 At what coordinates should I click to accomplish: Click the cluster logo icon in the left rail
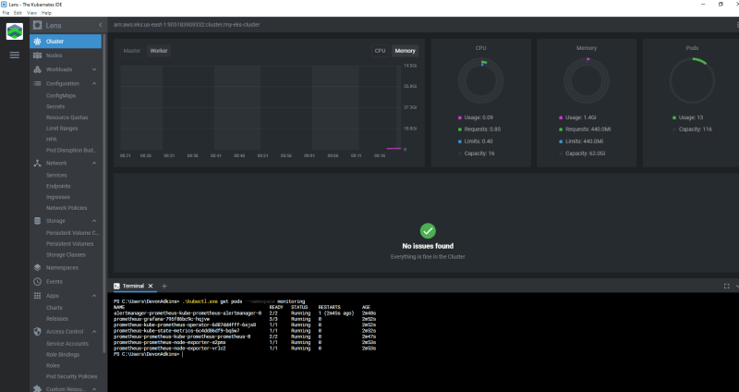click(x=15, y=31)
